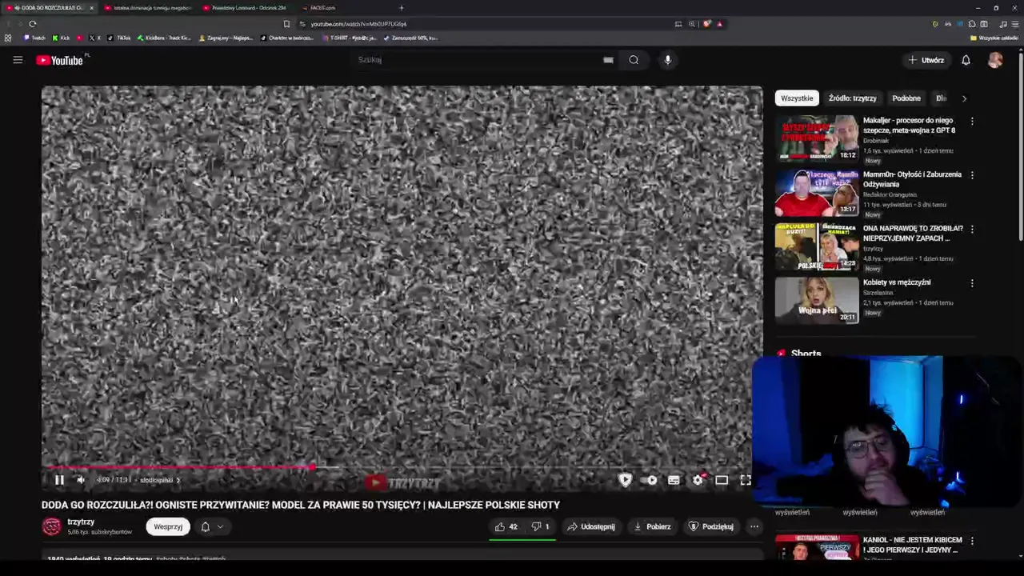This screenshot has width=1024, height=576.
Task: Select the Podobne filter chip
Action: pyautogui.click(x=906, y=98)
